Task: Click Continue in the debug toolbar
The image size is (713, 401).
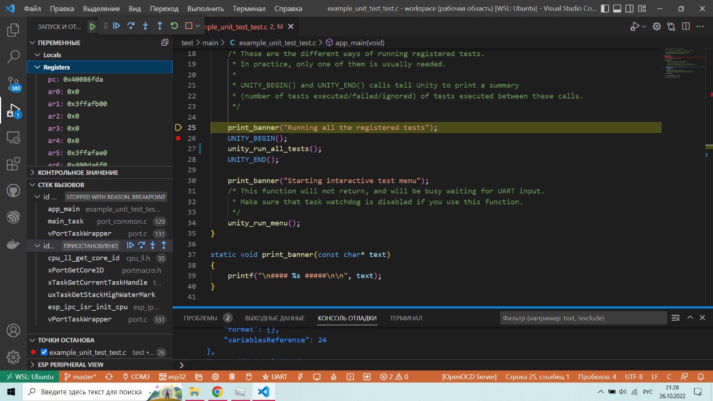Action: pos(116,26)
